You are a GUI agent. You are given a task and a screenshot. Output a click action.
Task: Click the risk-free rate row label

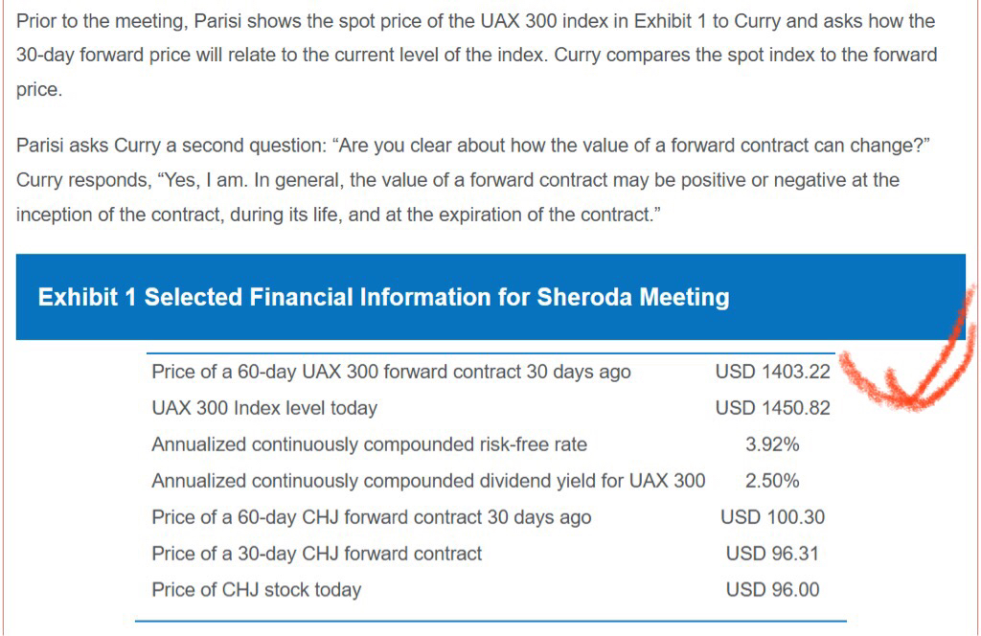[x=369, y=444]
